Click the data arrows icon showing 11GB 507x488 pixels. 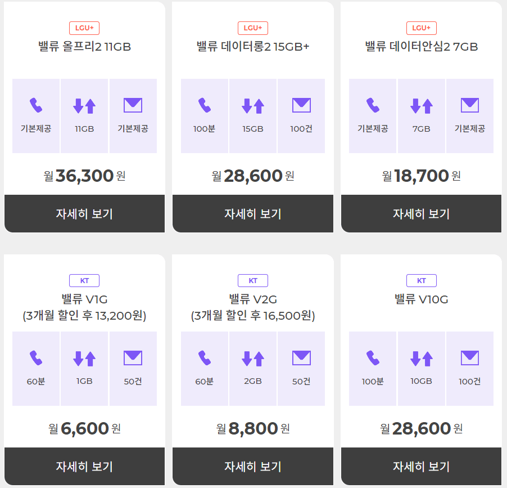click(84, 105)
